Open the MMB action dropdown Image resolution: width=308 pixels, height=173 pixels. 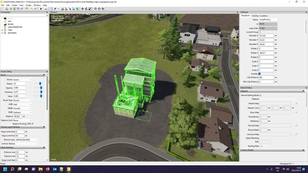tap(22, 108)
